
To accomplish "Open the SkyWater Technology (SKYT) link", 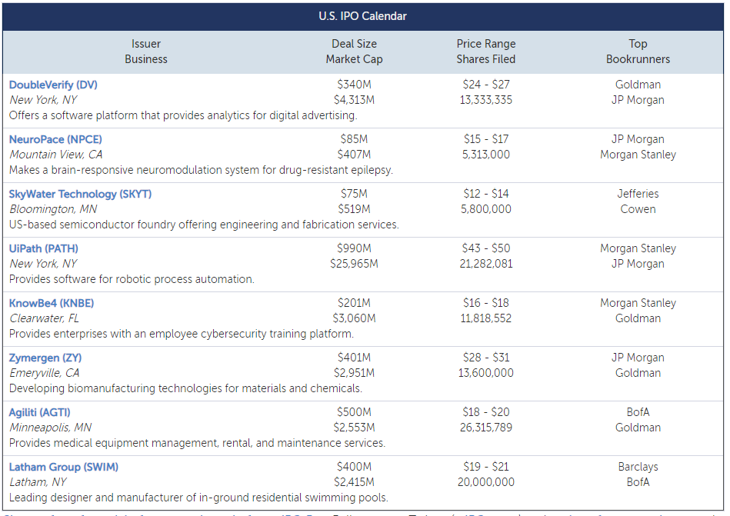I will [x=80, y=194].
